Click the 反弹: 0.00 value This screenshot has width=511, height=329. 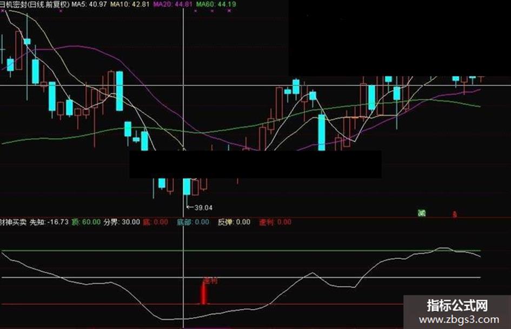pyautogui.click(x=234, y=222)
